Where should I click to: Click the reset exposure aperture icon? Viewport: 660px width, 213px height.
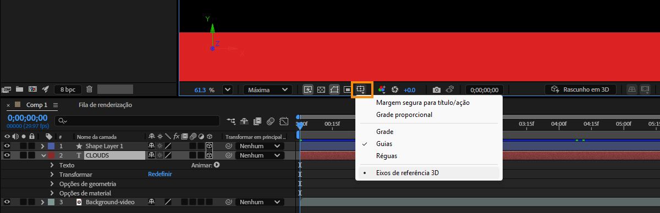tap(395, 89)
